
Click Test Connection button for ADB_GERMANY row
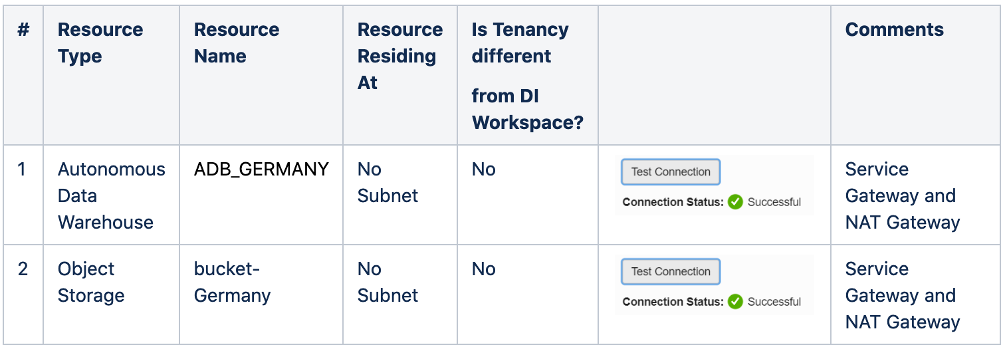pos(671,172)
